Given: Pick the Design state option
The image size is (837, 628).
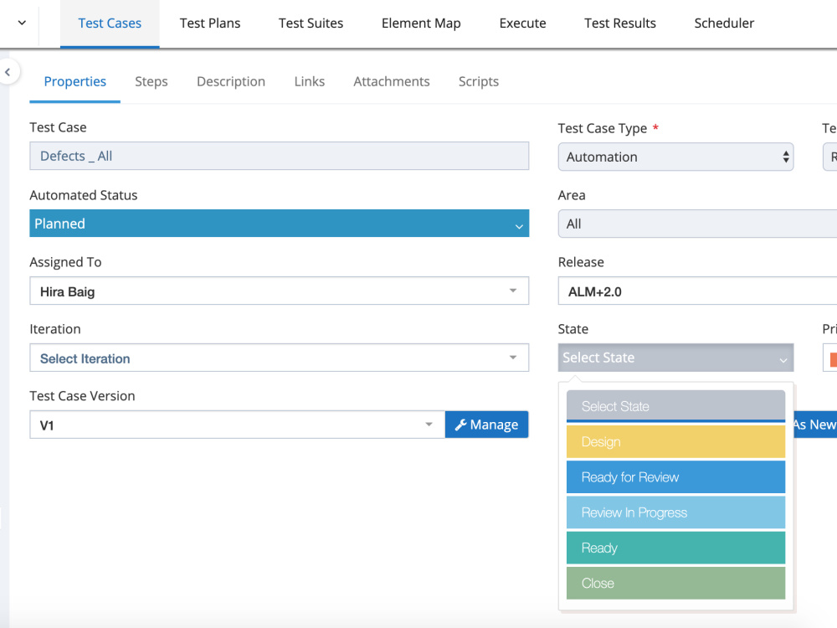Looking at the screenshot, I should pos(675,441).
